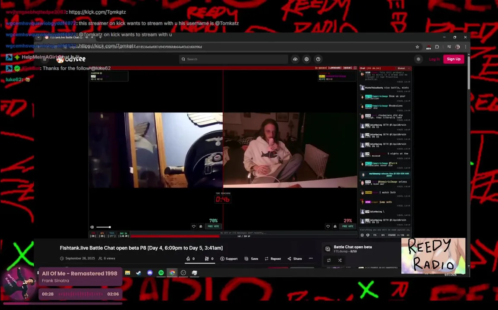Click the lock icon beside 70% vote
The height and width of the screenshot is (310, 498).
point(201,226)
